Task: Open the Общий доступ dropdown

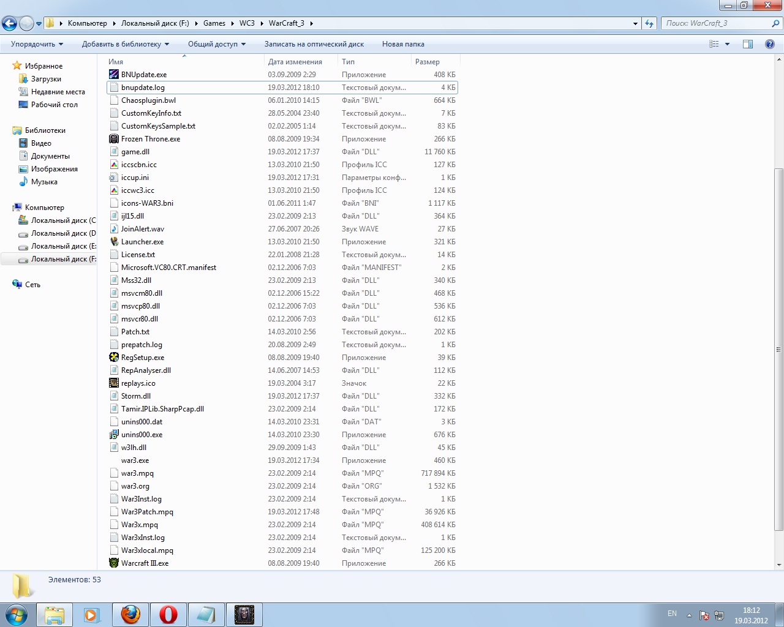Action: tap(217, 44)
